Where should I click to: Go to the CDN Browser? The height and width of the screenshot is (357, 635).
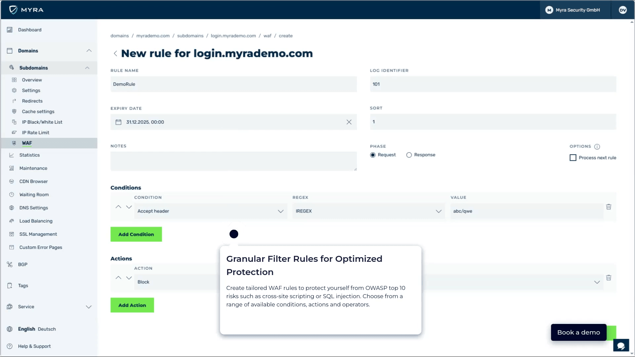point(33,181)
